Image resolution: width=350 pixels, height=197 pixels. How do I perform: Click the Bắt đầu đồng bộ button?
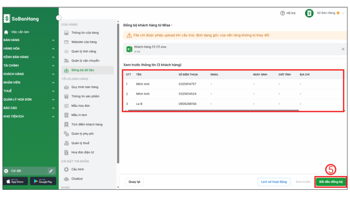point(331,182)
